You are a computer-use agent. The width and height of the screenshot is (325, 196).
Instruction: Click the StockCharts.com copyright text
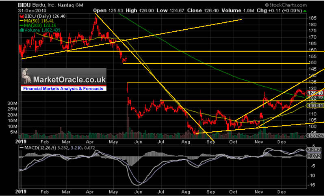[x=286, y=5]
